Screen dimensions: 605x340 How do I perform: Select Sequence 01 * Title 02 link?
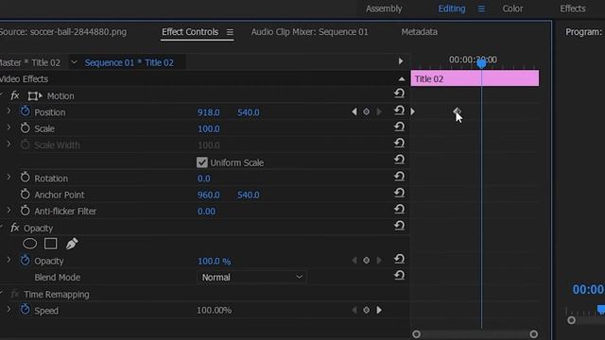(129, 62)
